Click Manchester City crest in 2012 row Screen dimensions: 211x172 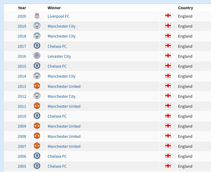(37, 96)
